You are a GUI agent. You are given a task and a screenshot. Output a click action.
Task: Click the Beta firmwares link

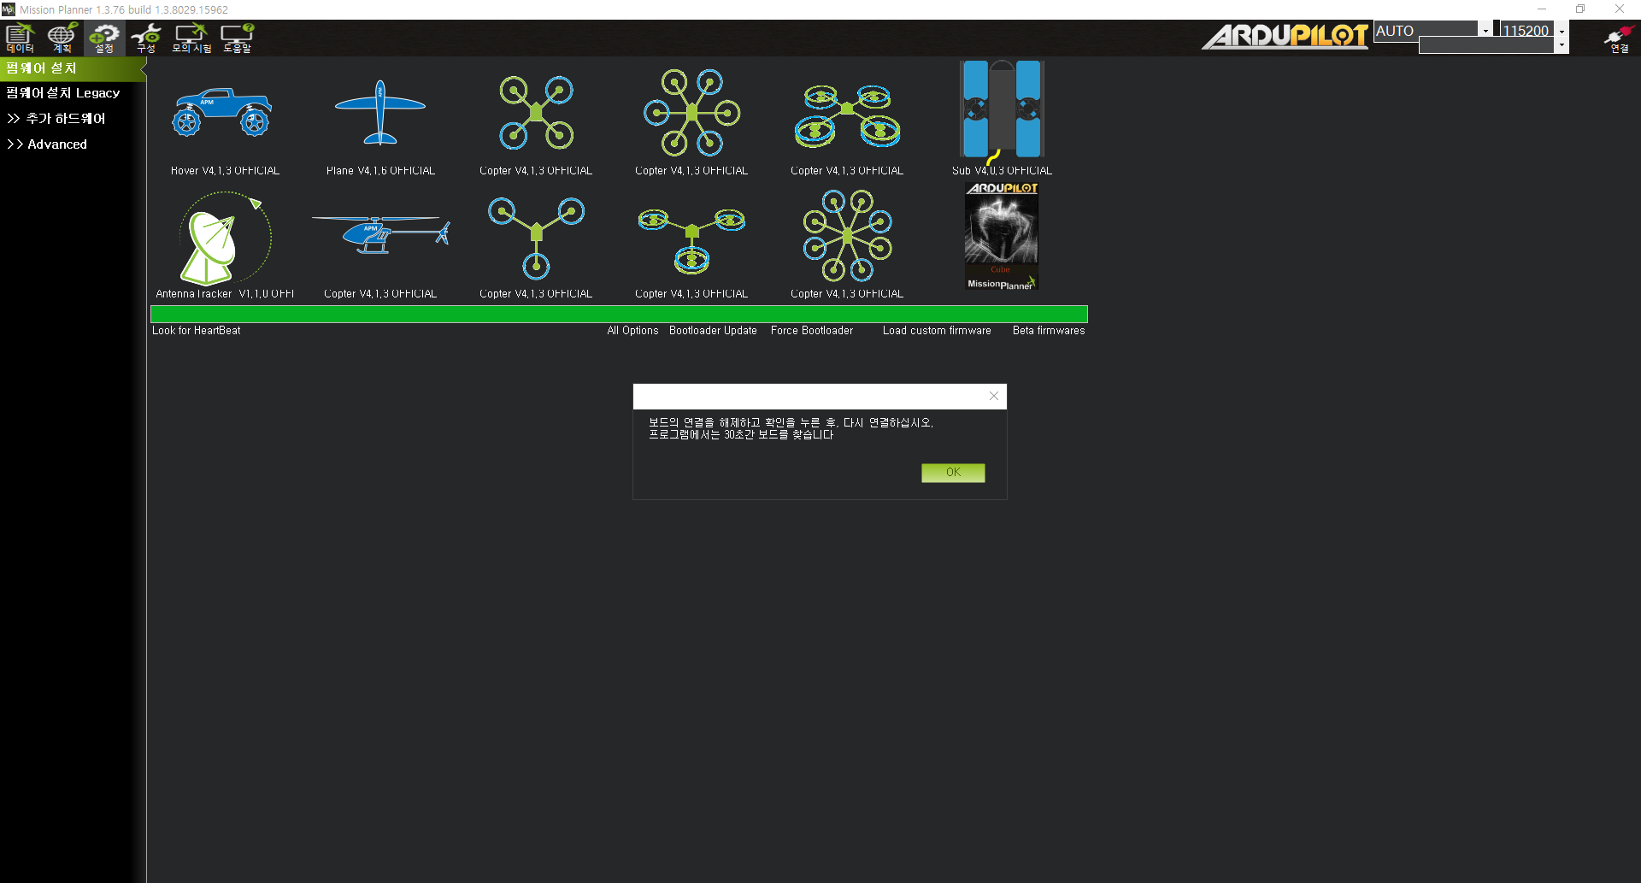coord(1049,331)
